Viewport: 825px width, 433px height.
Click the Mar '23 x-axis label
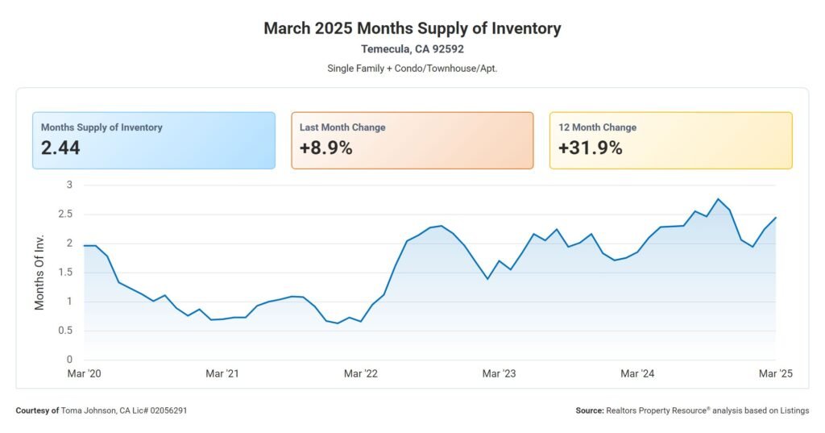[x=500, y=373]
